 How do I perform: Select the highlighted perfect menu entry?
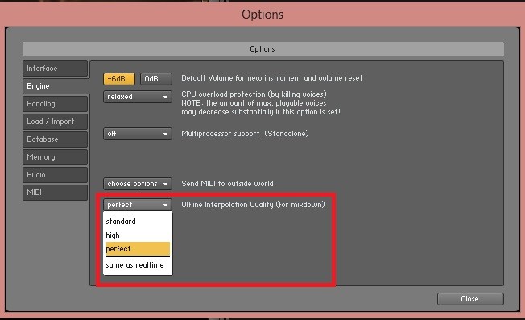(138, 249)
